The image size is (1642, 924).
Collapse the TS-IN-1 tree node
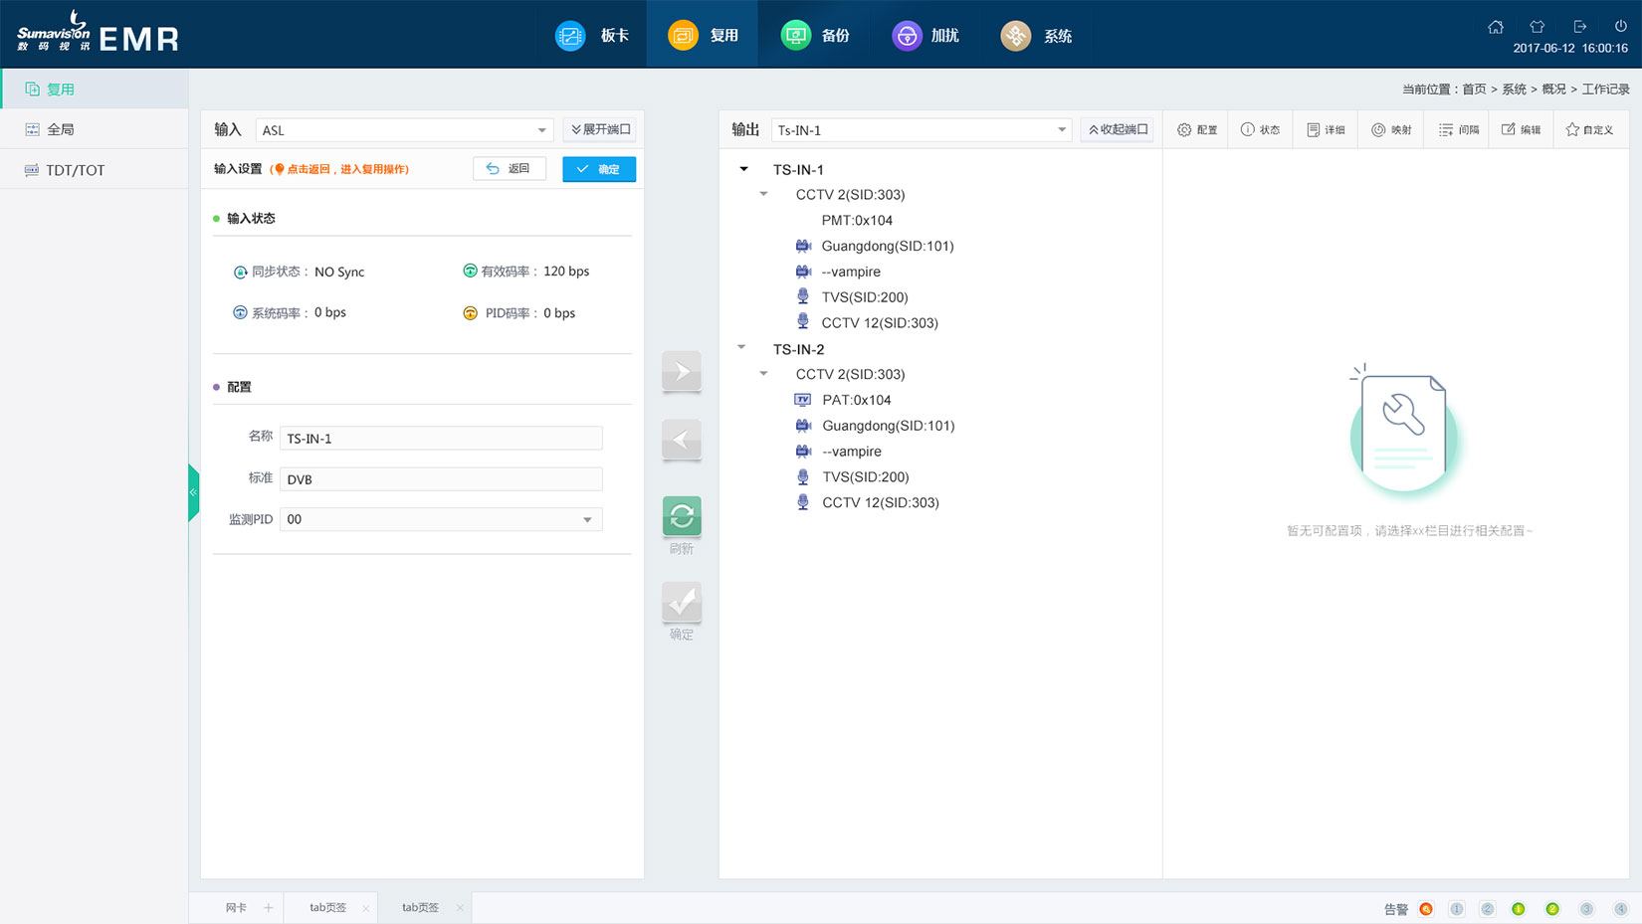(742, 169)
